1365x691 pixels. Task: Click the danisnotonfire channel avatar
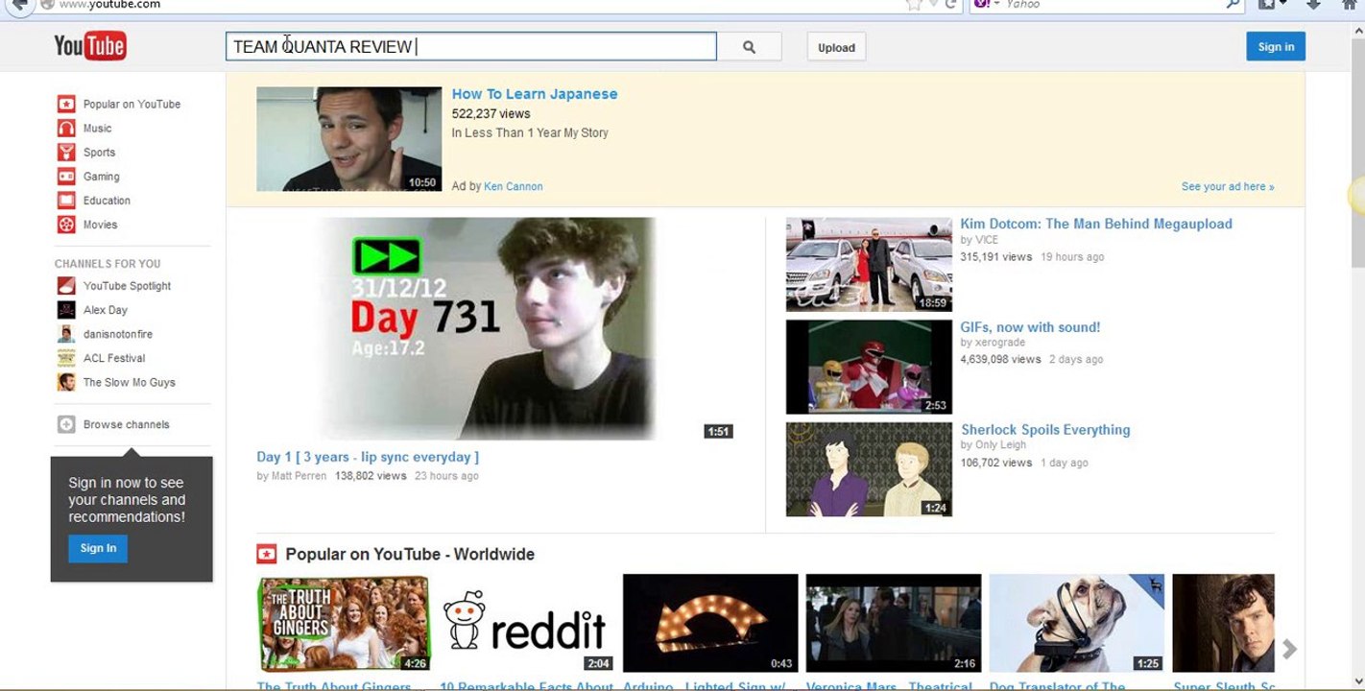[66, 333]
